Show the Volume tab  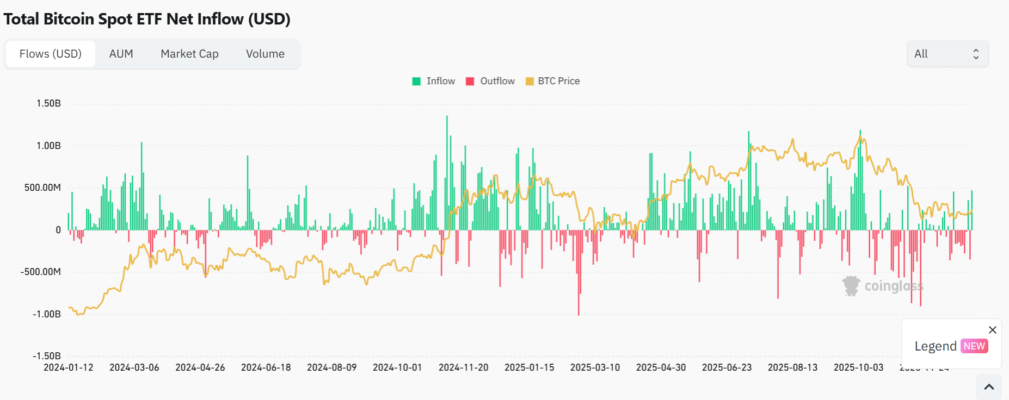coord(265,54)
